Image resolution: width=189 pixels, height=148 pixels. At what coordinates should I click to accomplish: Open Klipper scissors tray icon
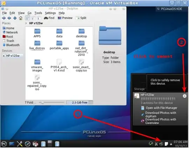pos(156,144)
